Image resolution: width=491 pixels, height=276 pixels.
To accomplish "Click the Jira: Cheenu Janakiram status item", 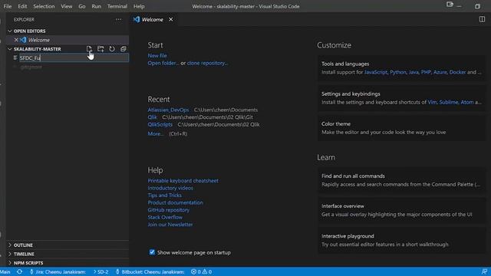I will click(x=58, y=271).
